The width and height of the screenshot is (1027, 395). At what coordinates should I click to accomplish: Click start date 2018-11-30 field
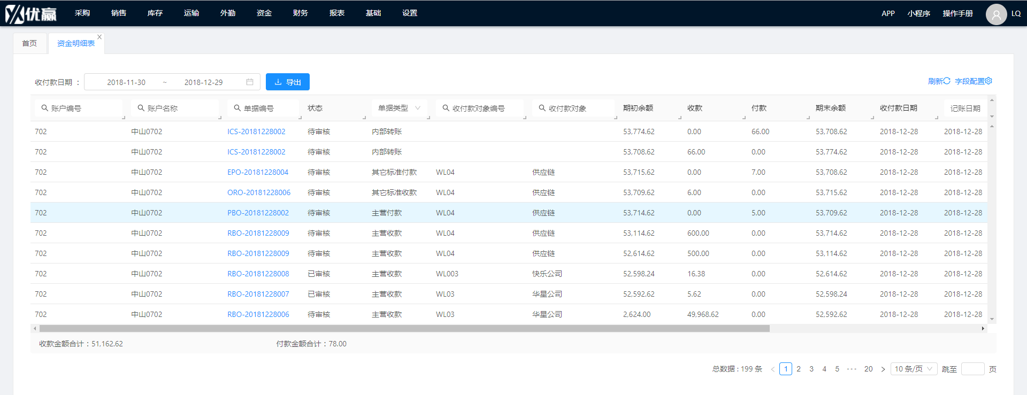tap(126, 82)
